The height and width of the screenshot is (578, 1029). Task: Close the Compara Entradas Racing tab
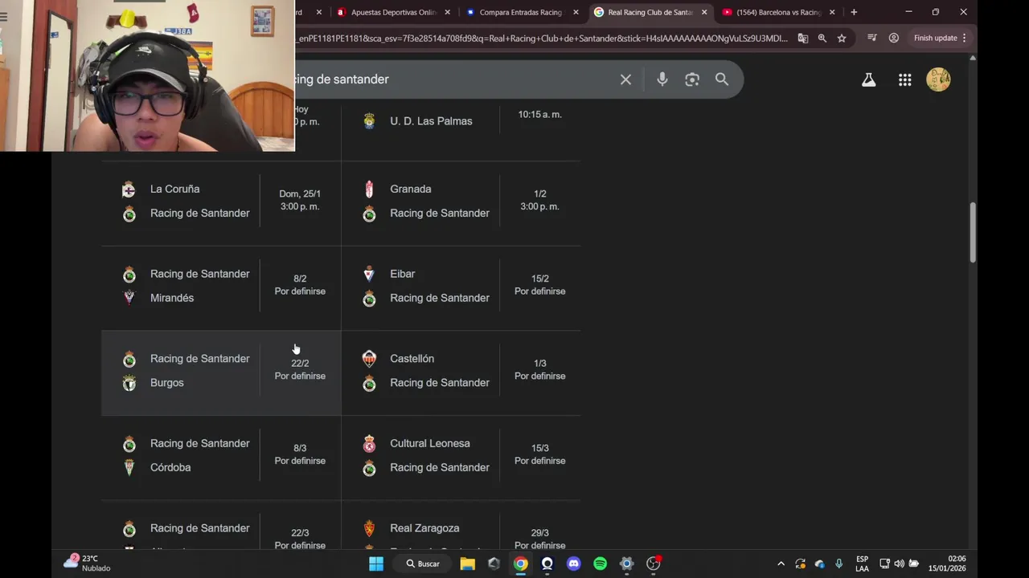point(576,12)
